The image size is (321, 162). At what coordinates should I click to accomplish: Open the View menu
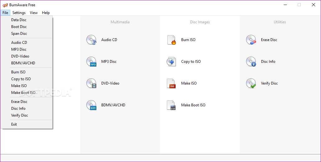tap(34, 13)
